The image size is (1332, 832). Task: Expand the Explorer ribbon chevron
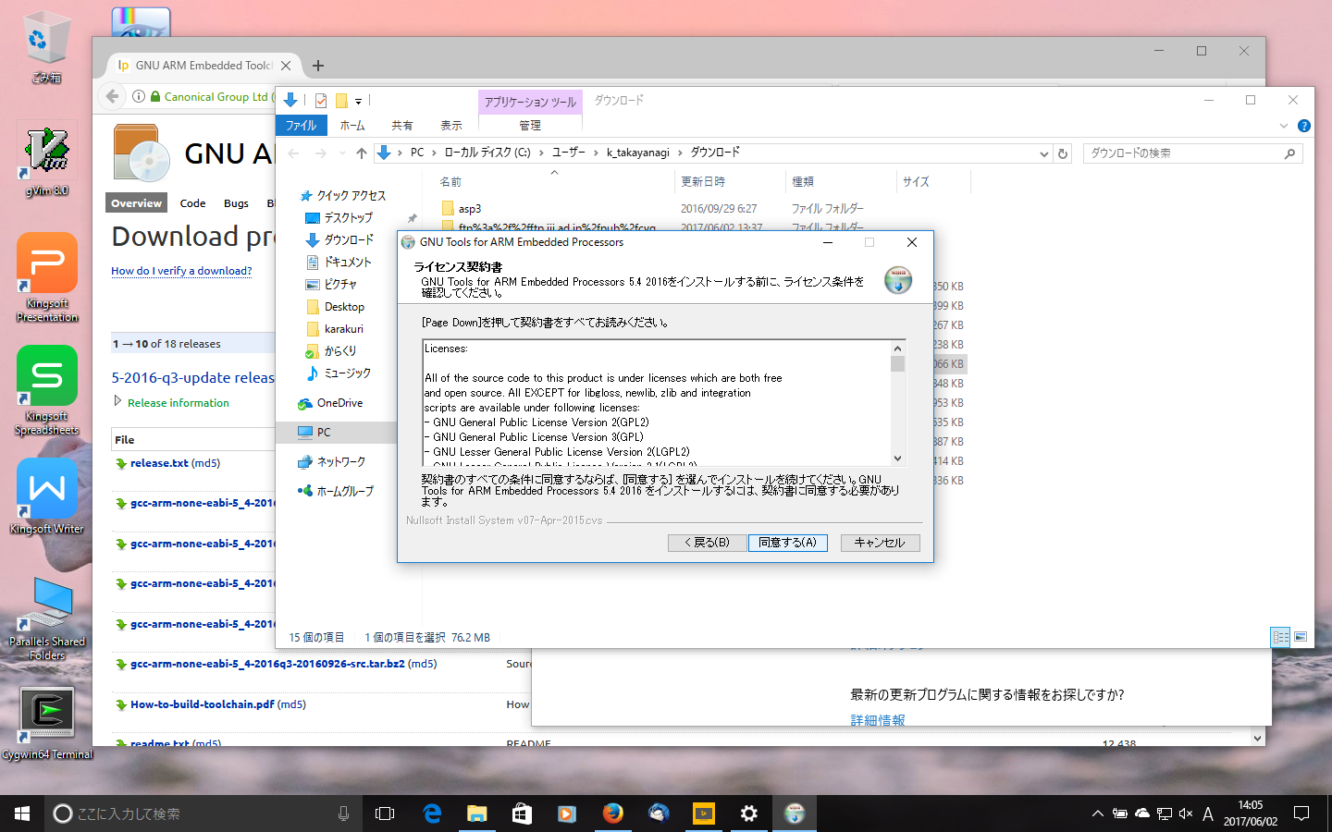1284,126
